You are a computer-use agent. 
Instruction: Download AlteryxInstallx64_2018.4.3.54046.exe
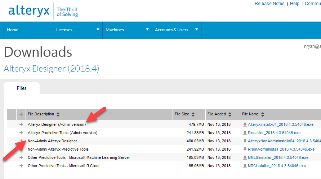(280, 124)
